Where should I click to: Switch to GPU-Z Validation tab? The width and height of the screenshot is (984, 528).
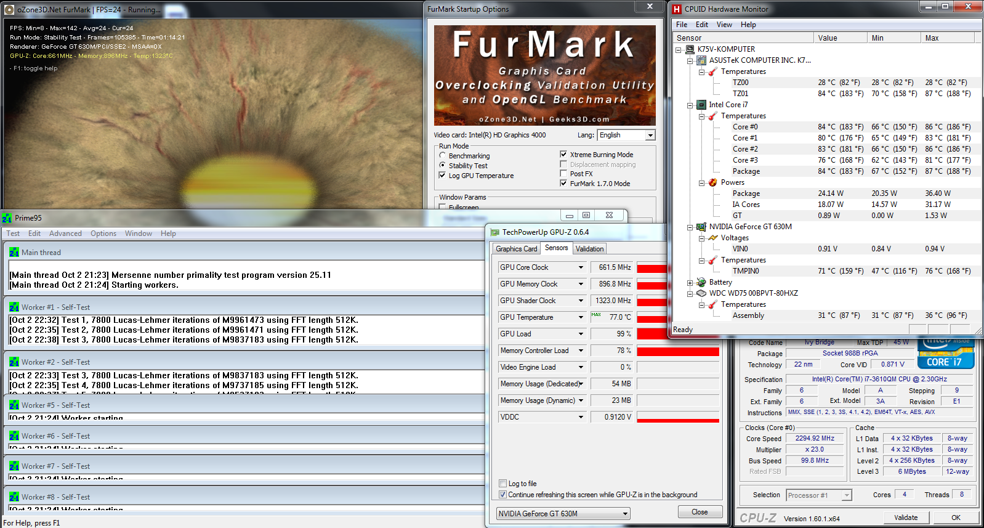(x=590, y=249)
